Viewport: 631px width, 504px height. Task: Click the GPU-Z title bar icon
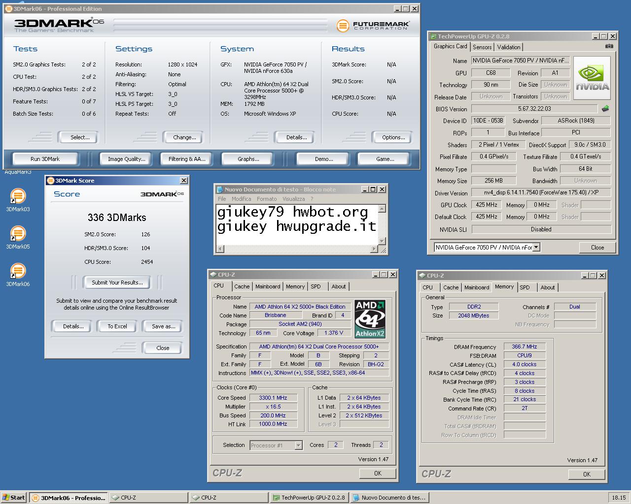point(433,36)
